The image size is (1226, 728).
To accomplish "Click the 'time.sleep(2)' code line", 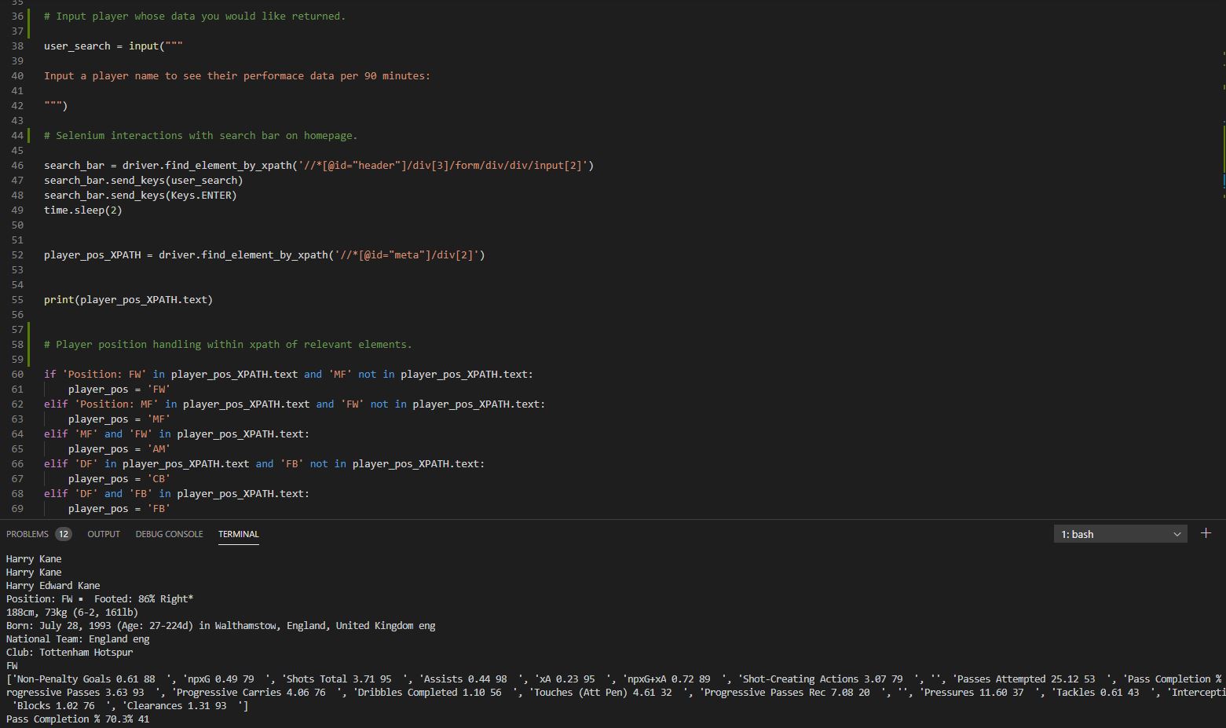I will (83, 210).
